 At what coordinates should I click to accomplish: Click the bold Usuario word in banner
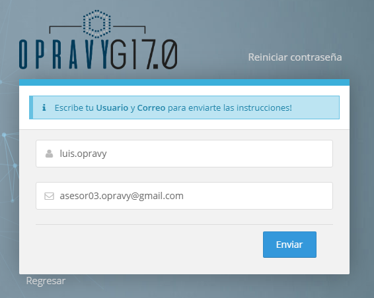pos(112,108)
